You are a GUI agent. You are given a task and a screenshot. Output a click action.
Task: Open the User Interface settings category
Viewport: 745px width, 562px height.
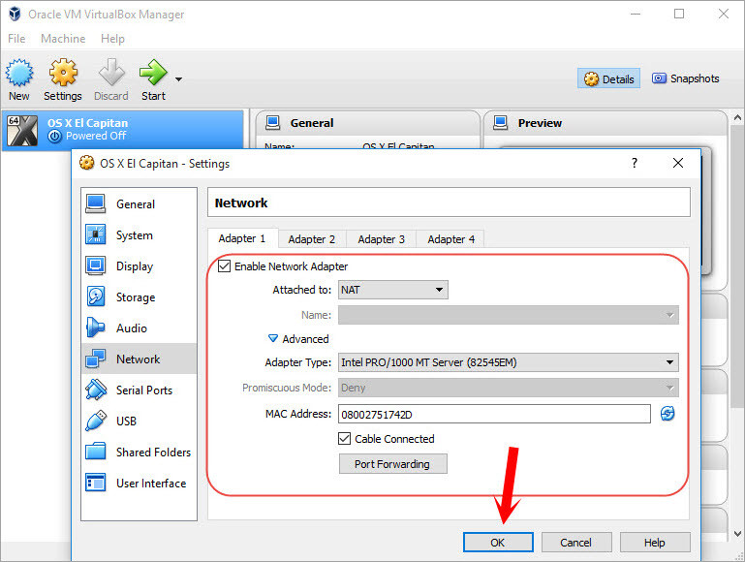click(x=139, y=483)
